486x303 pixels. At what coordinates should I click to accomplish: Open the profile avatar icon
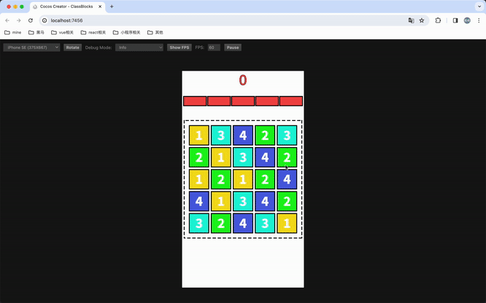(x=467, y=20)
